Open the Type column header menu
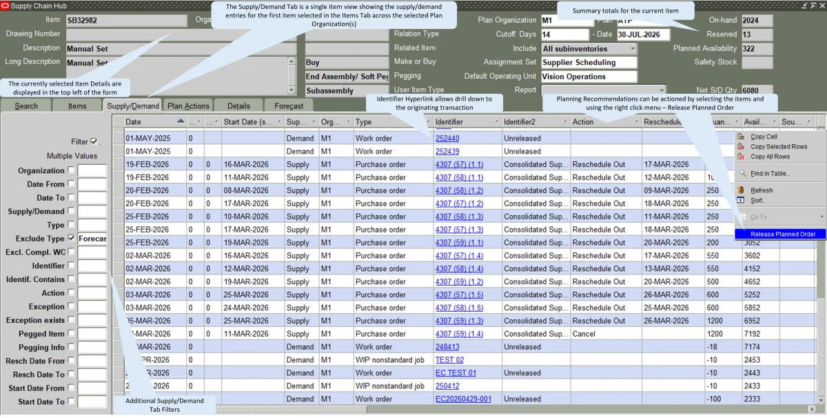827x418 pixels. click(x=428, y=122)
